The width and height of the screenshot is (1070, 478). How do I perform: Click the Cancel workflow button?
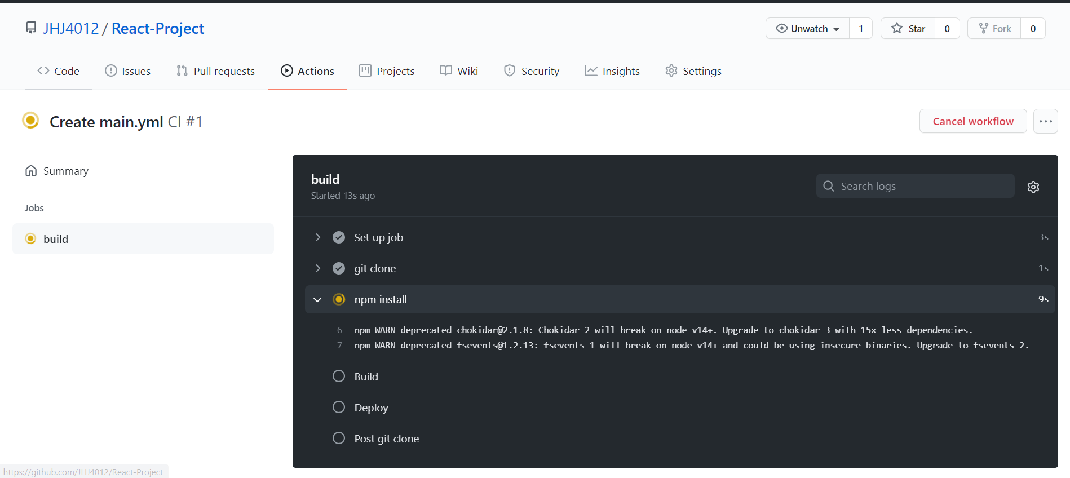tap(972, 121)
